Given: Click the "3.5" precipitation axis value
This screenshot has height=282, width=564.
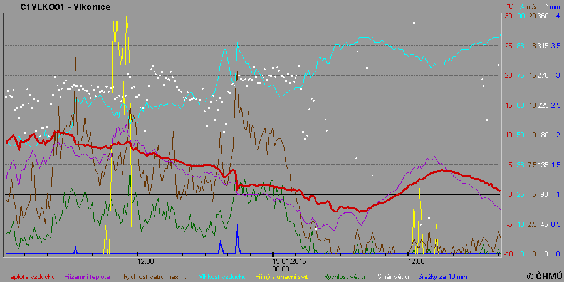Looking at the screenshot, I should pos(555,46).
